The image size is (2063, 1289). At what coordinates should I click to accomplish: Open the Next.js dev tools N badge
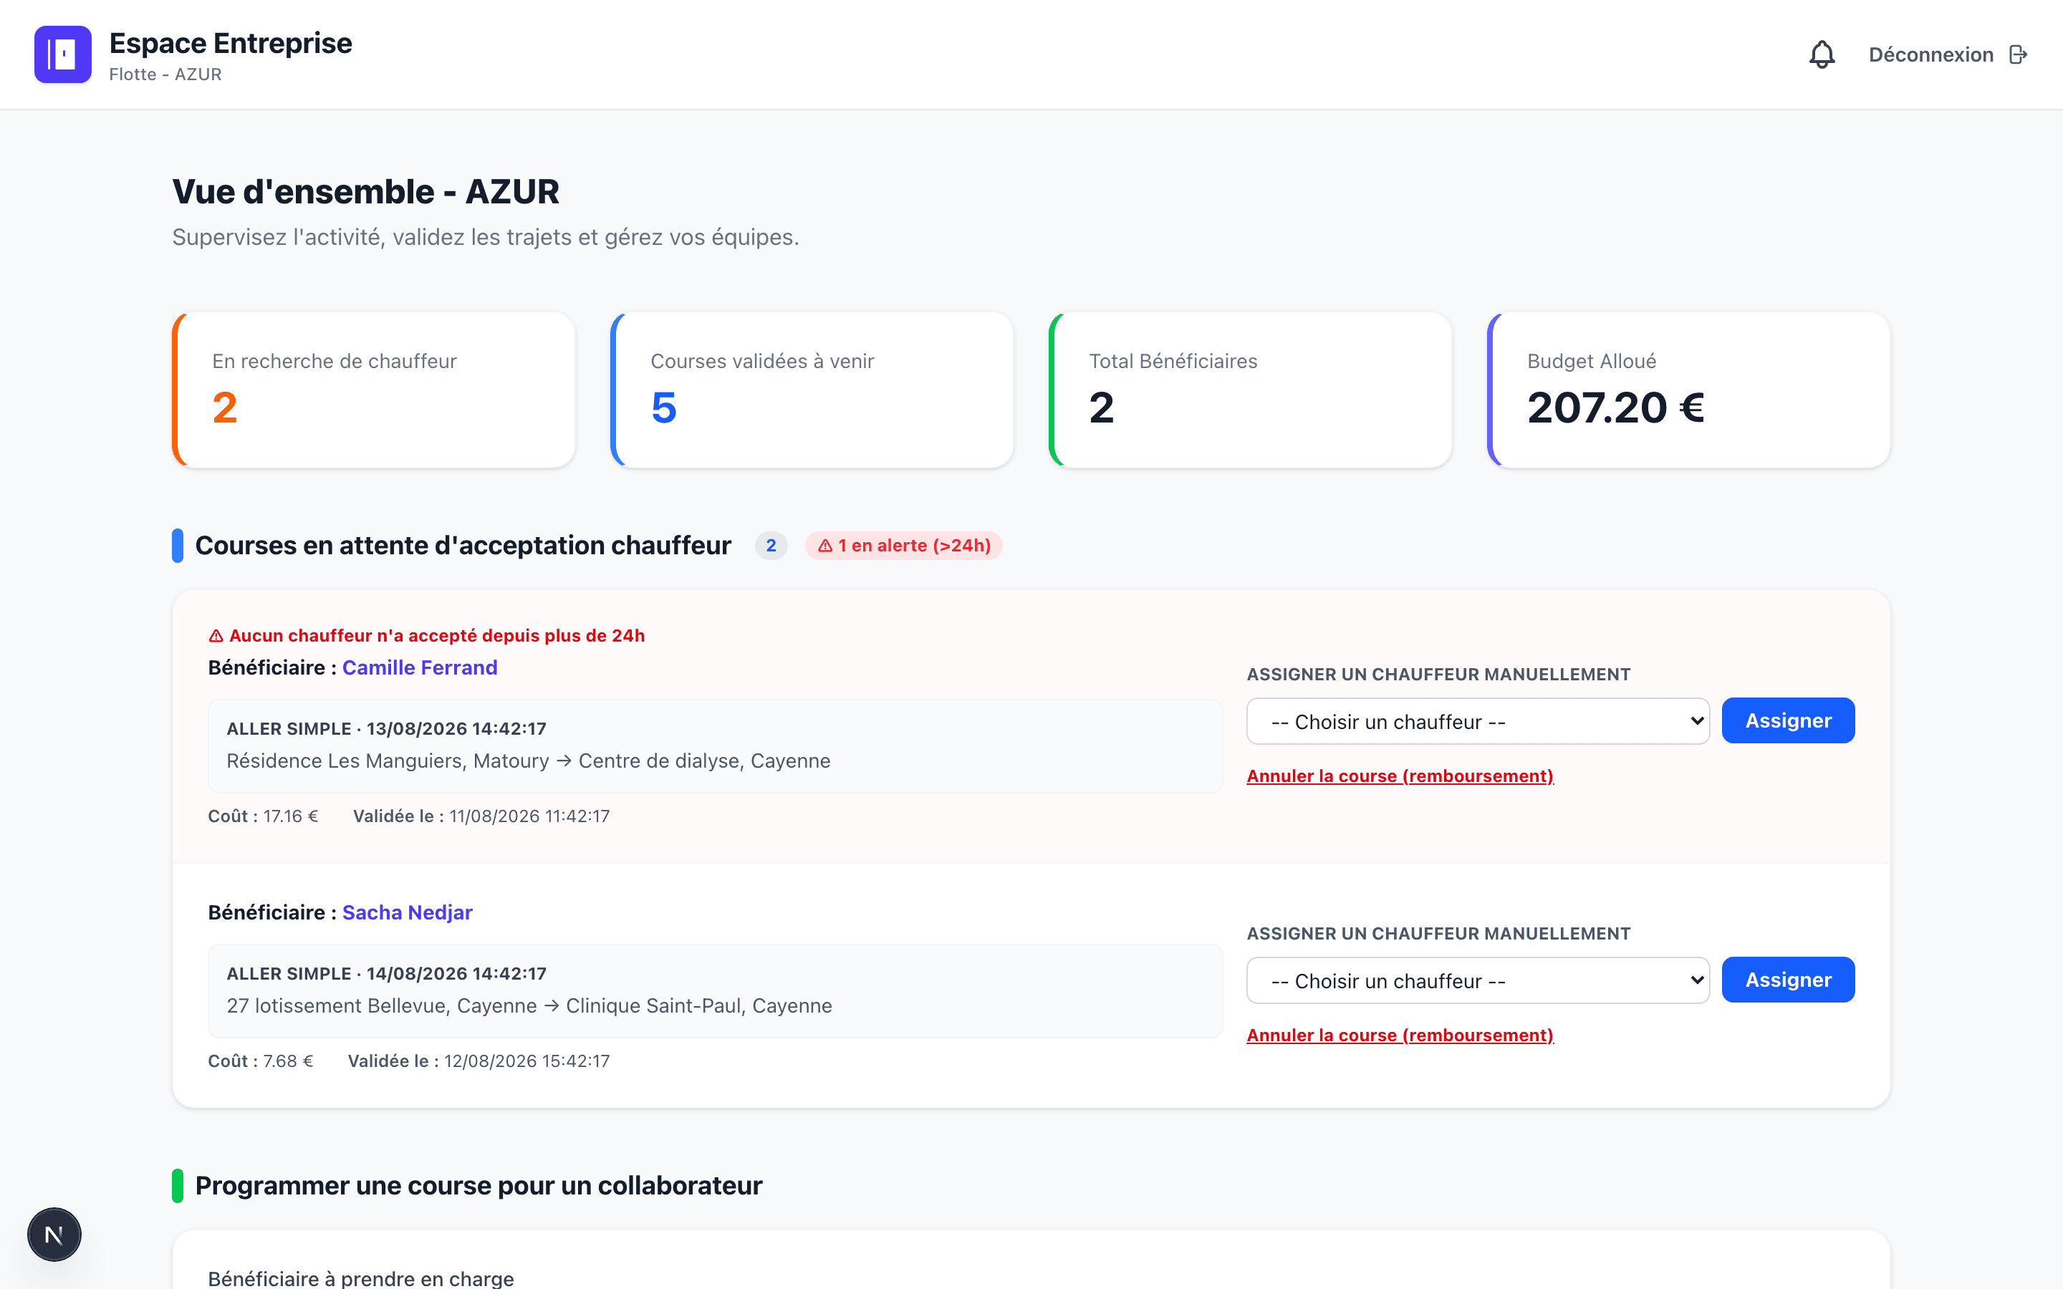coord(54,1234)
